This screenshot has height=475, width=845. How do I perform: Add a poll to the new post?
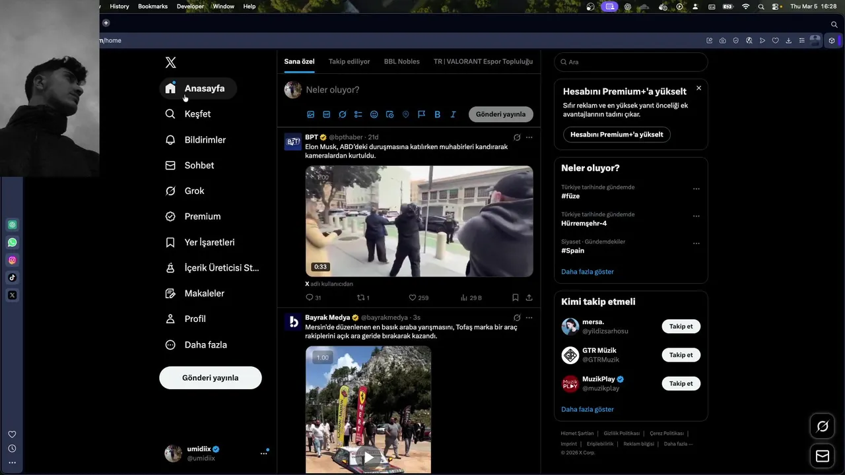pyautogui.click(x=358, y=114)
